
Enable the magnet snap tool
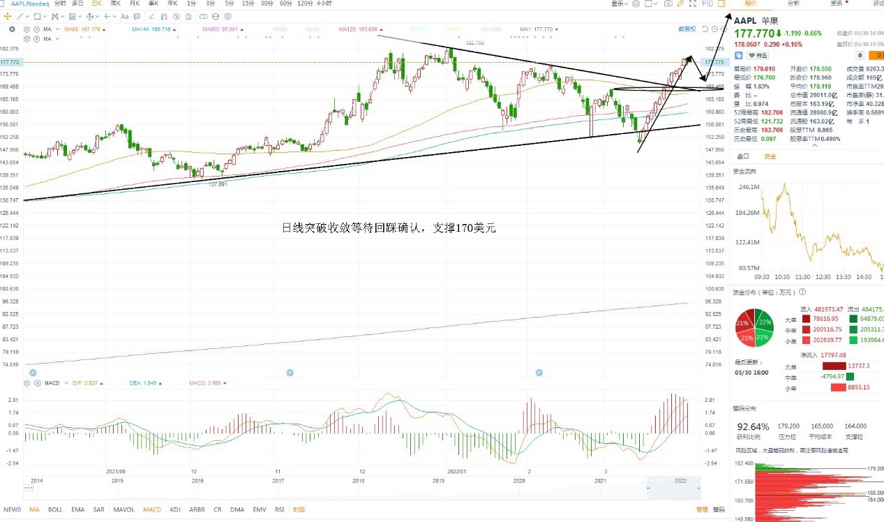click(164, 16)
